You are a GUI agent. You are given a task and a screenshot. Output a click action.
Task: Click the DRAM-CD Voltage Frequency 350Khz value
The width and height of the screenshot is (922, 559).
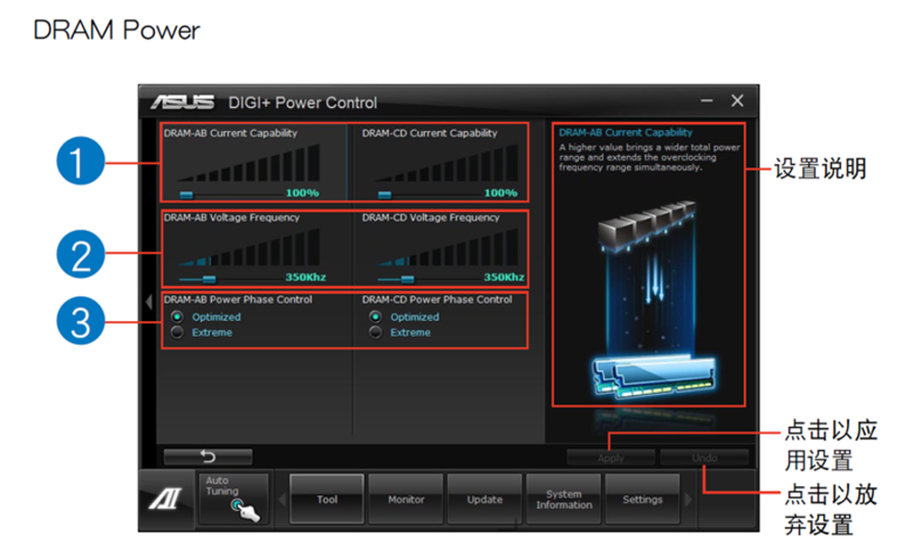[x=503, y=277]
